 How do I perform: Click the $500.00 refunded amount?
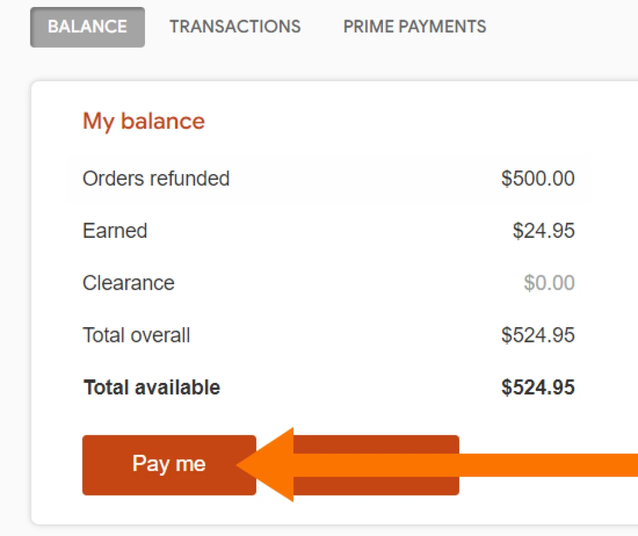pos(537,179)
